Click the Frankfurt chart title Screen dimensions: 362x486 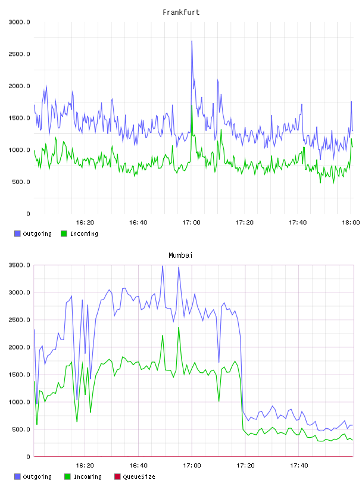(x=181, y=13)
